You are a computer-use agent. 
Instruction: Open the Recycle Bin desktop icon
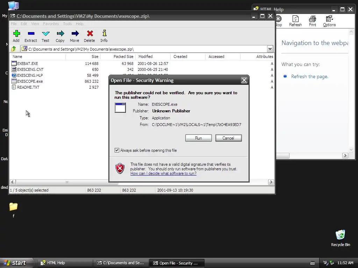coord(340,235)
